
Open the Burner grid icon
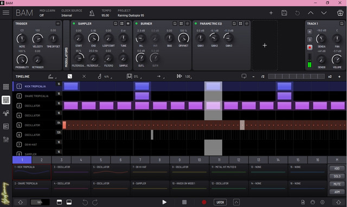[x=181, y=23]
